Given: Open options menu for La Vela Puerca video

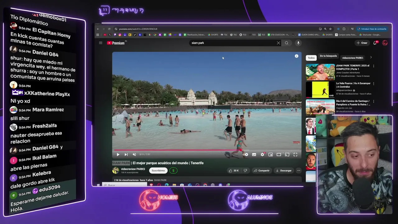Looking at the screenshot, I should [373, 84].
